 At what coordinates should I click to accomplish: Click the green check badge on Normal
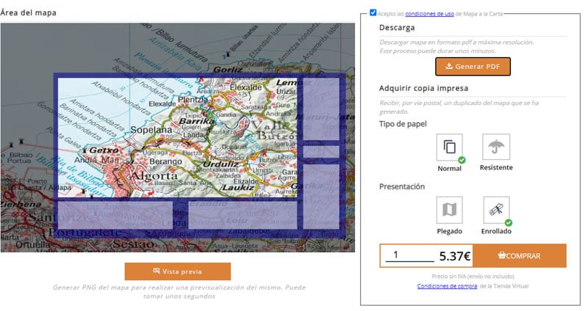(462, 159)
